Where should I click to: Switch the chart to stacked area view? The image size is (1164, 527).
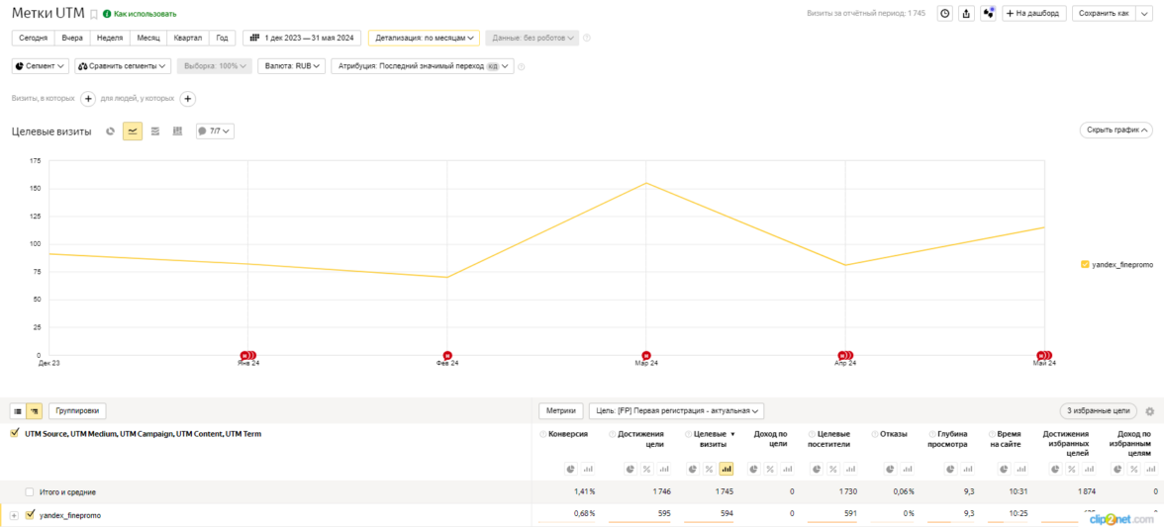coord(155,132)
